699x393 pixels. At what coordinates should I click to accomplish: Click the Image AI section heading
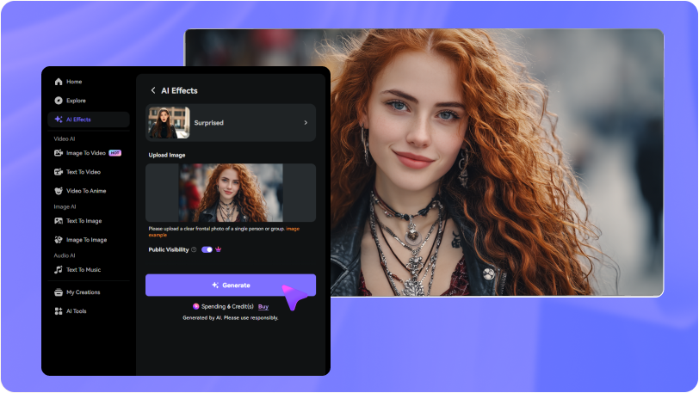(x=65, y=206)
